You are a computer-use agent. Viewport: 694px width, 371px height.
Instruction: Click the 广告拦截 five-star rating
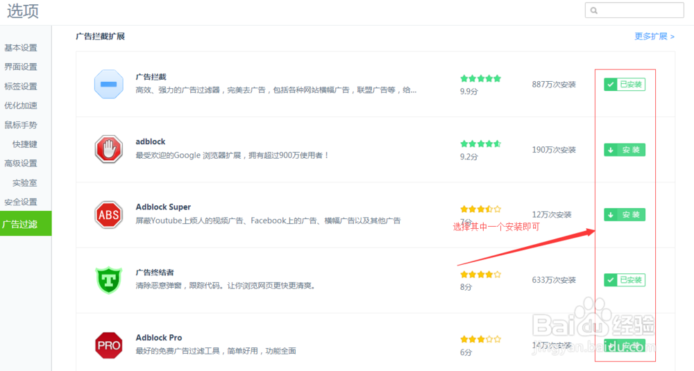pyautogui.click(x=481, y=79)
